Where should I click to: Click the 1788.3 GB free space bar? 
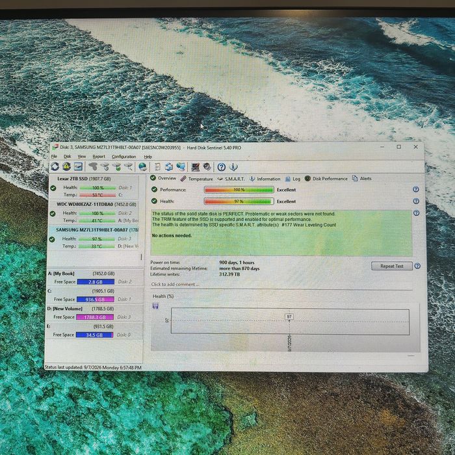tap(95, 317)
